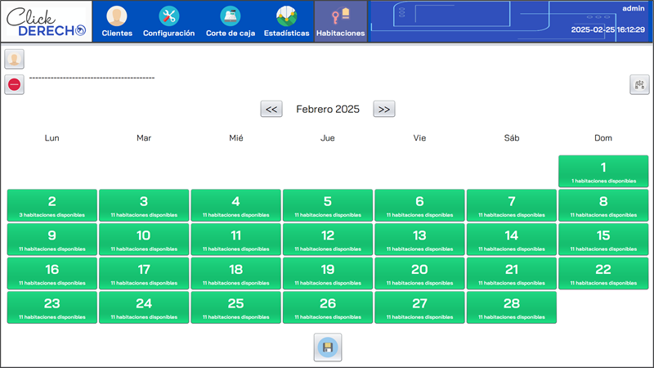
Task: Select day 8 under Dom column
Action: pos(603,205)
